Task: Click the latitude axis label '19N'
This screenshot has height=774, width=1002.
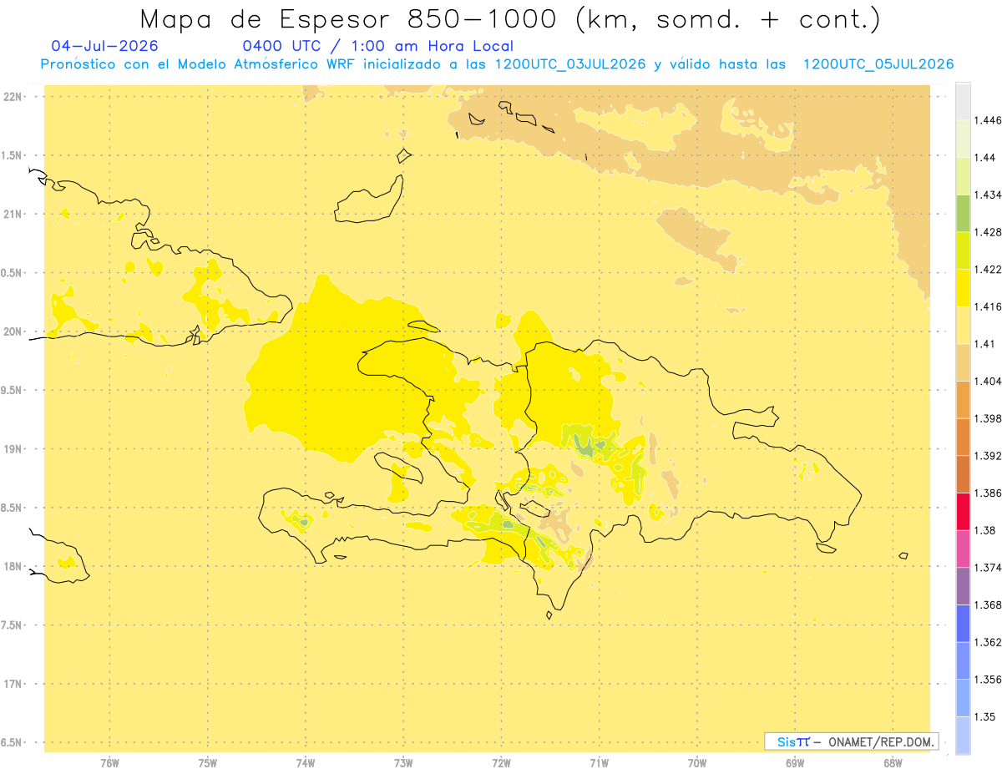Action: (13, 448)
